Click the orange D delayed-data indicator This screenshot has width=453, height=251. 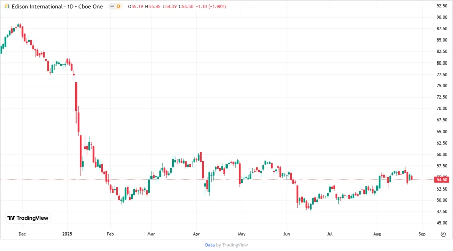point(118,6)
